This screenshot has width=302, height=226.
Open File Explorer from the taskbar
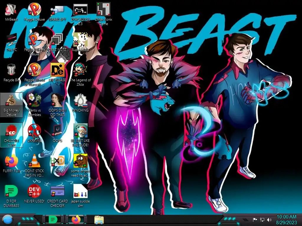point(99,220)
